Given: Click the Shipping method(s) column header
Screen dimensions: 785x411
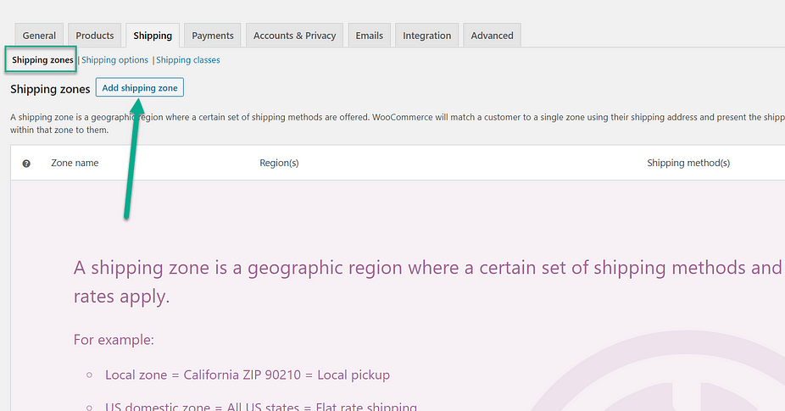Looking at the screenshot, I should 688,163.
